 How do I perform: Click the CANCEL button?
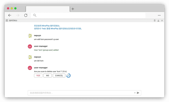click(59, 76)
